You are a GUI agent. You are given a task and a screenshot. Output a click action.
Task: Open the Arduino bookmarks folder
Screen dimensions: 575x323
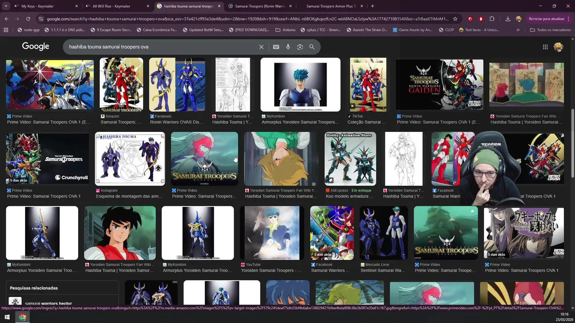pos(285,30)
